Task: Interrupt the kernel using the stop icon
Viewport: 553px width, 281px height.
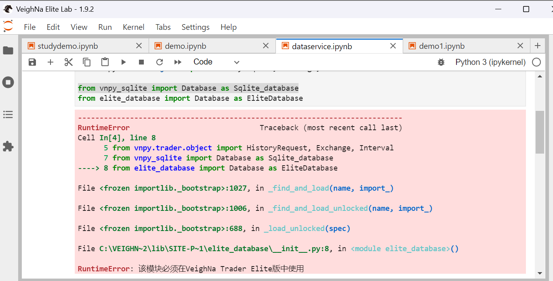Action: click(x=141, y=62)
